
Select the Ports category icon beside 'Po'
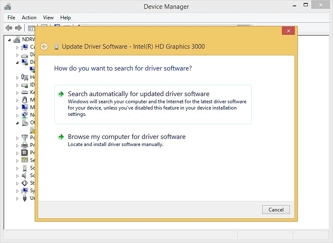[x=25, y=138]
